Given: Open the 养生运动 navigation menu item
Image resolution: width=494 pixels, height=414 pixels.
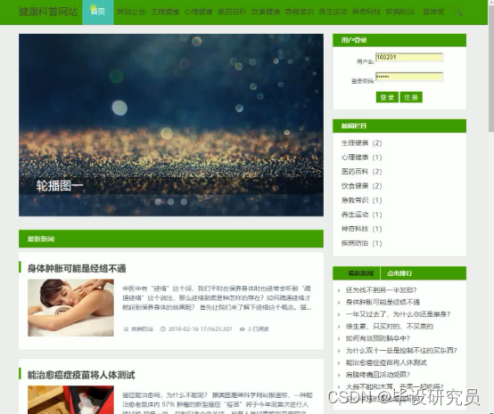Looking at the screenshot, I should 333,12.
